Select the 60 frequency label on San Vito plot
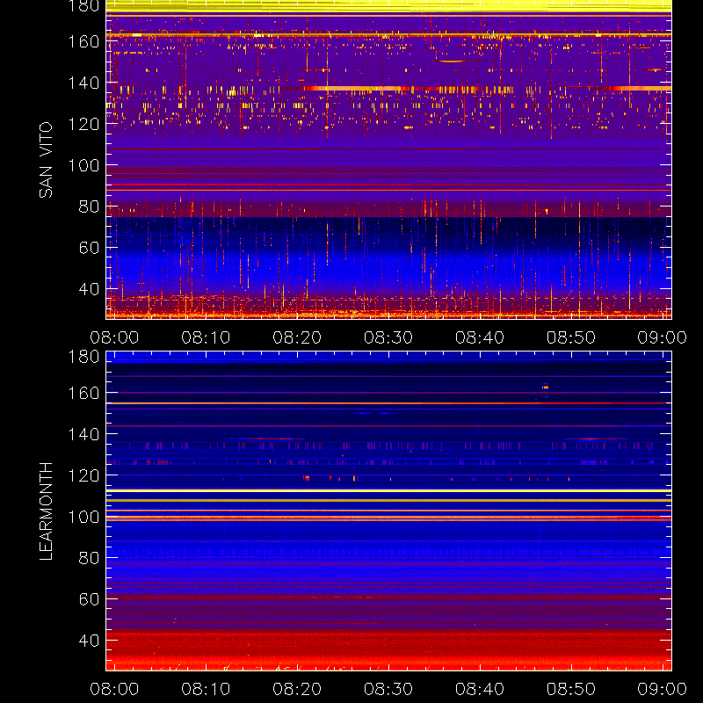 click(x=89, y=248)
